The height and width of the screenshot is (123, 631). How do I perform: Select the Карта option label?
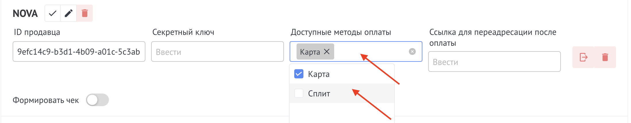click(x=319, y=74)
